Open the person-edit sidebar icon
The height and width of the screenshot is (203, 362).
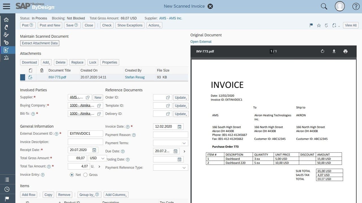[x=6, y=35]
